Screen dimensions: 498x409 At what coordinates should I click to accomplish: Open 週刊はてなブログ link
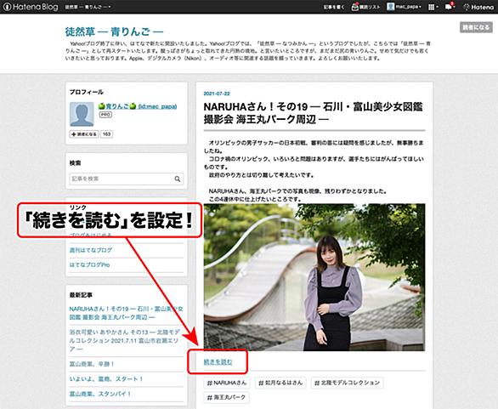point(91,250)
